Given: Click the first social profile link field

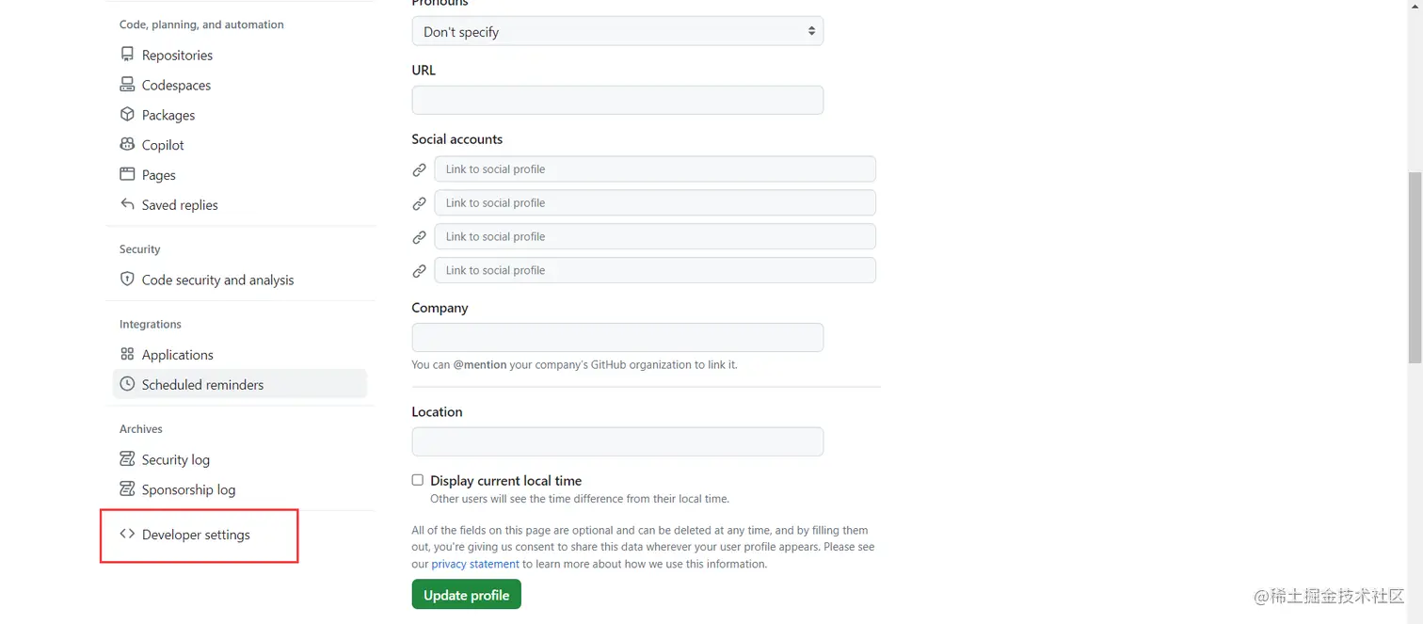Looking at the screenshot, I should (655, 169).
